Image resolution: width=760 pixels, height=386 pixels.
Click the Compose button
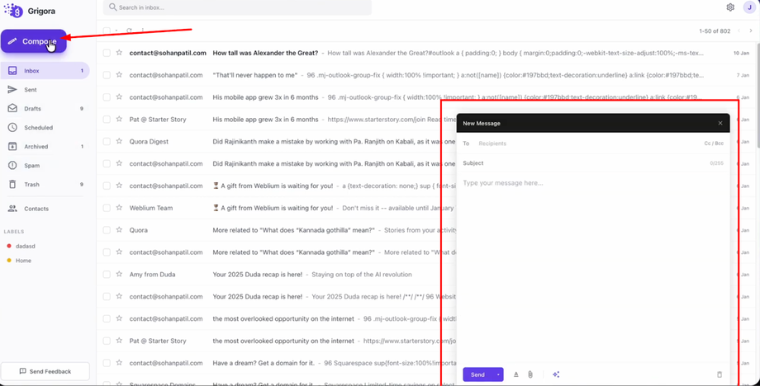tap(33, 41)
